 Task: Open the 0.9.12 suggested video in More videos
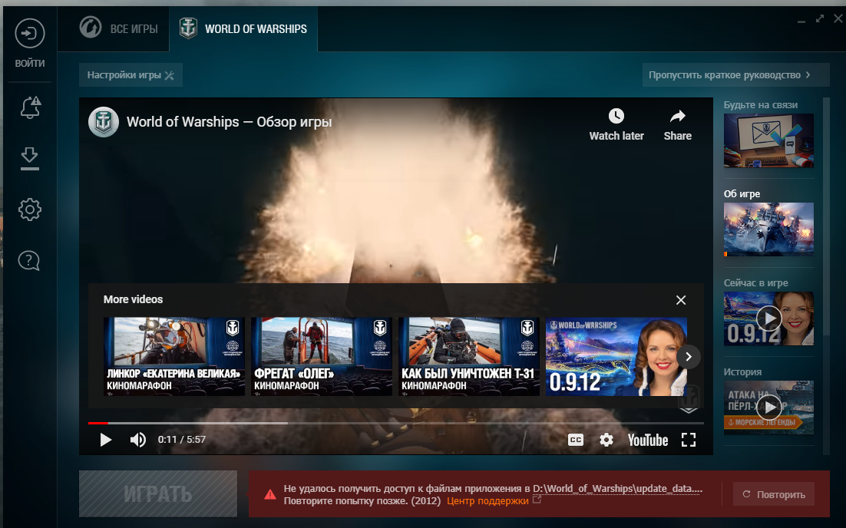[x=616, y=357]
